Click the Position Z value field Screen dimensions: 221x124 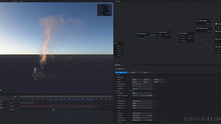click(x=159, y=80)
